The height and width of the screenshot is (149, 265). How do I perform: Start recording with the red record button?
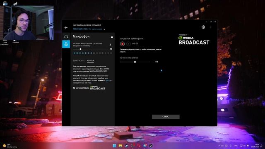tap(123, 44)
